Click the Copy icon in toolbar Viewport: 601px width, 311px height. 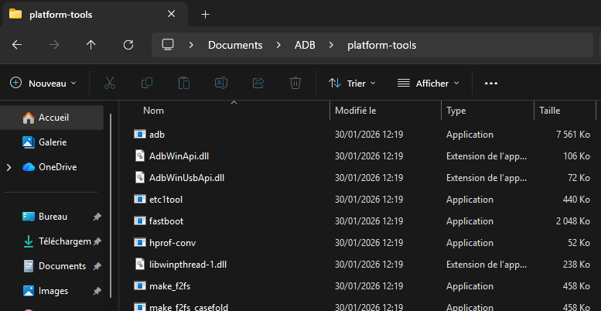pyautogui.click(x=147, y=84)
